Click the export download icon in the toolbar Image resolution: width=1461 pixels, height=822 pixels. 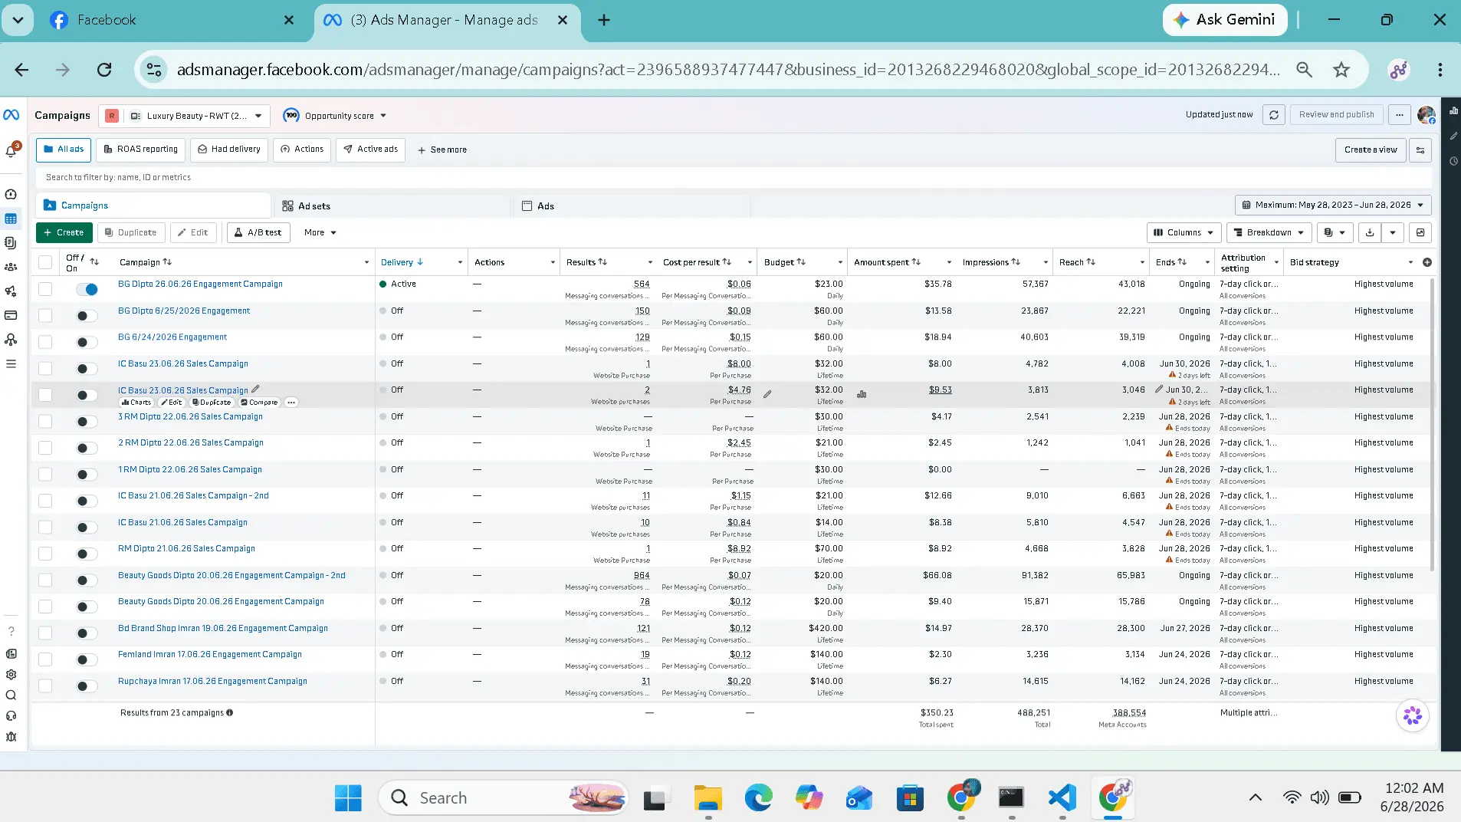pyautogui.click(x=1370, y=232)
